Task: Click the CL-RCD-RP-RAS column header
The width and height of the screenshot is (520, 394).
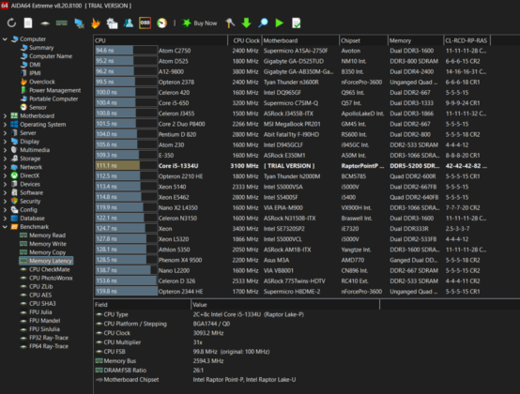Action: pyautogui.click(x=466, y=40)
